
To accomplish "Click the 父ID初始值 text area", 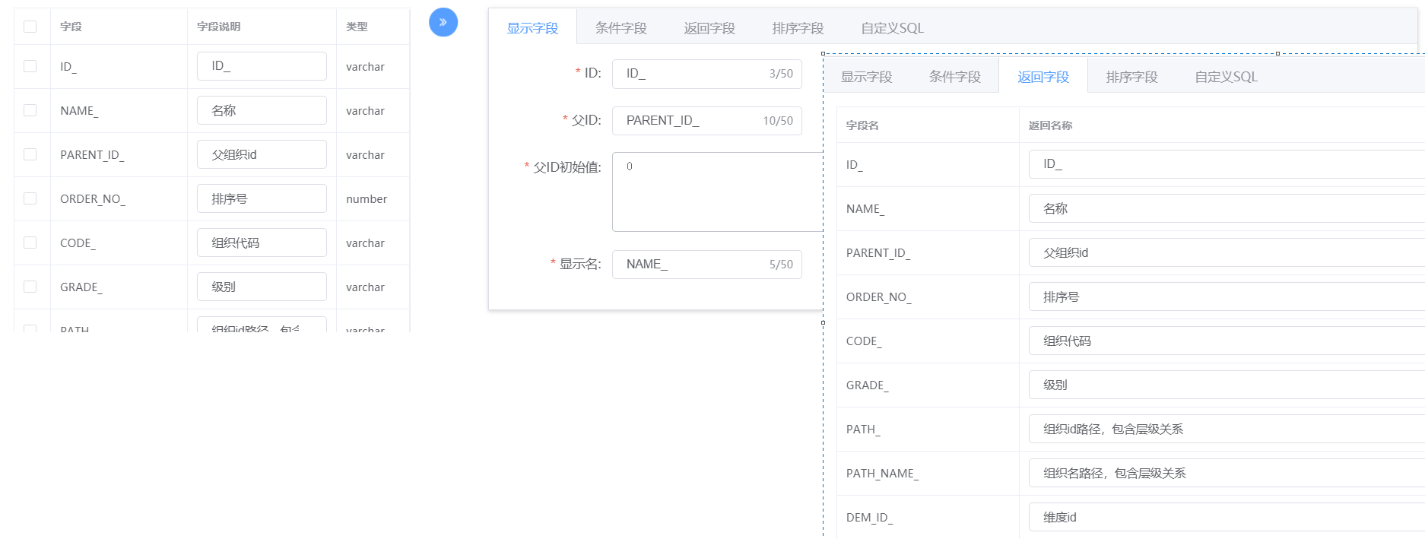I will click(x=716, y=192).
